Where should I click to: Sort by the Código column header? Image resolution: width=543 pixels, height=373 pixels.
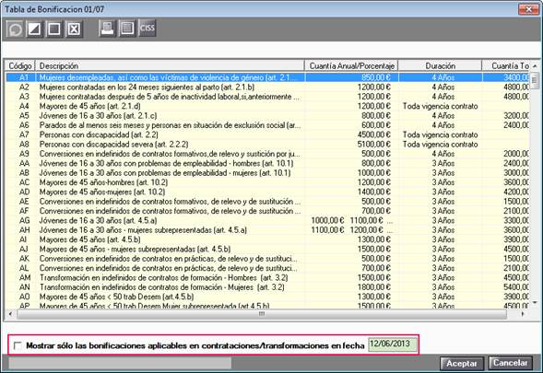tap(20, 65)
